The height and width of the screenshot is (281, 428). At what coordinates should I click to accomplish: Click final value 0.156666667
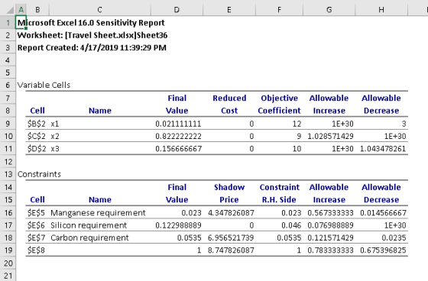click(178, 149)
